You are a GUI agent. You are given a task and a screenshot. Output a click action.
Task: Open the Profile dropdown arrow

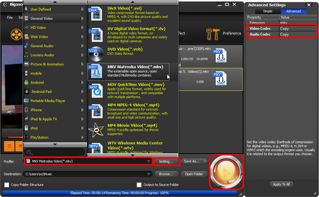pyautogui.click(x=149, y=161)
